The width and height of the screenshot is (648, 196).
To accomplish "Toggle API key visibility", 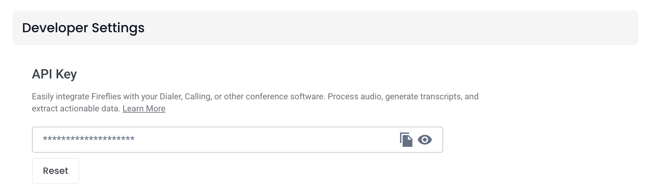I will (x=425, y=140).
